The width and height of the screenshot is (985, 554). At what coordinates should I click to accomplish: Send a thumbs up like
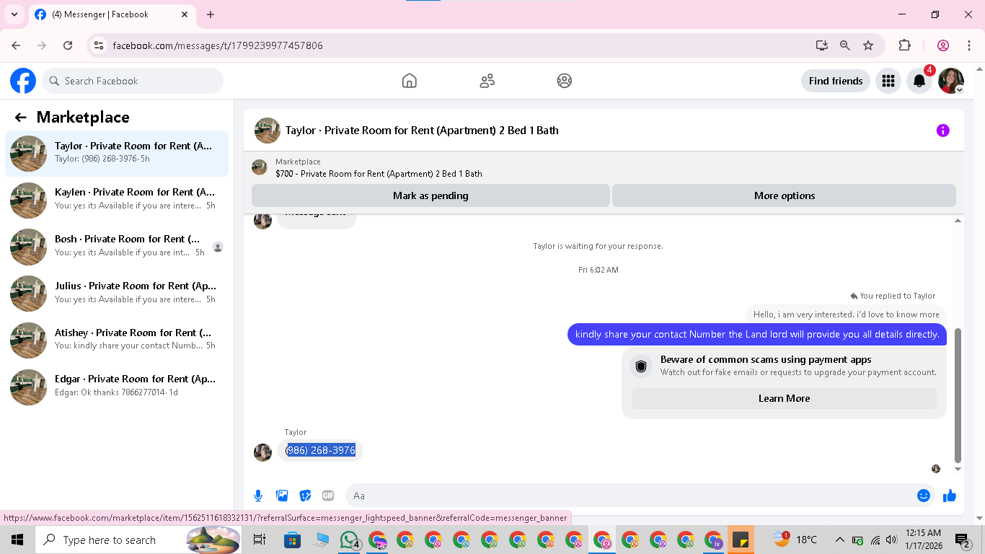click(949, 496)
